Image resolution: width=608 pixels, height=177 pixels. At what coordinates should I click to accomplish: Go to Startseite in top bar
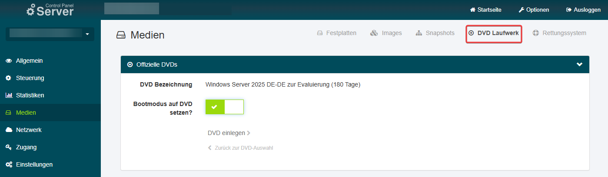point(486,10)
